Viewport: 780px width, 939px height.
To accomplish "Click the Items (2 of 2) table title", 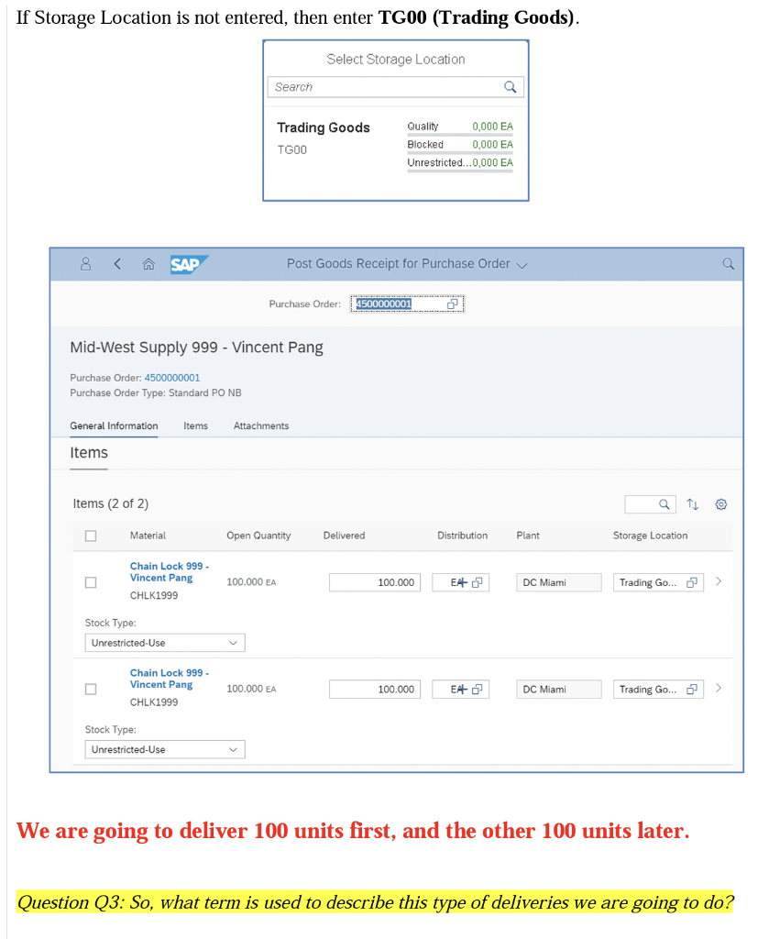I will click(111, 503).
